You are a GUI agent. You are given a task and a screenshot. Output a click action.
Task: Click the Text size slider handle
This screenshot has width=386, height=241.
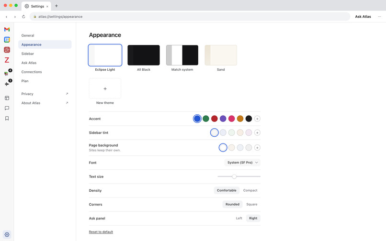[x=234, y=176]
